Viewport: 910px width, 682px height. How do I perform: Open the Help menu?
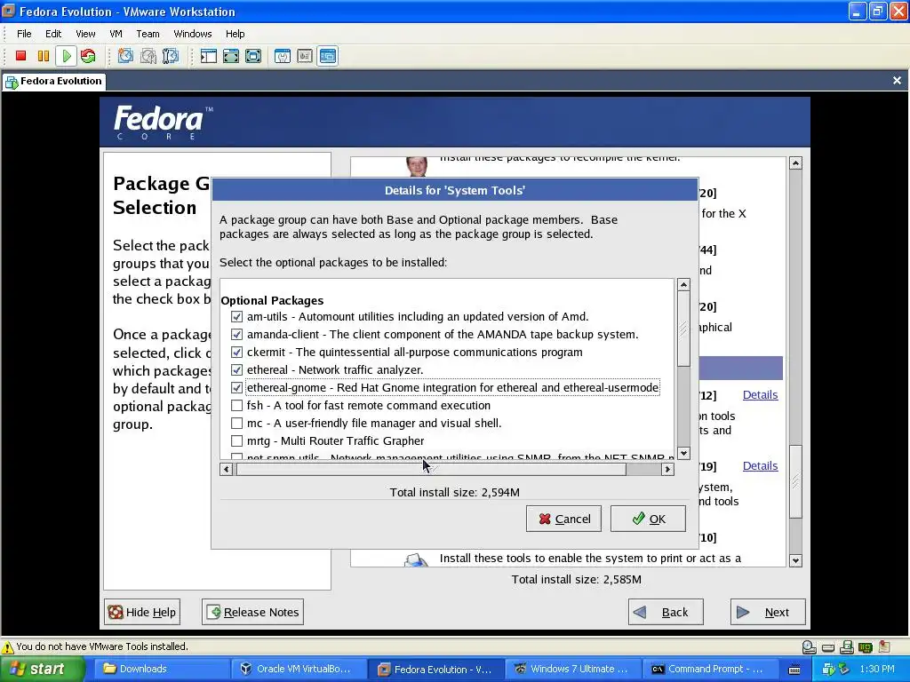(235, 34)
